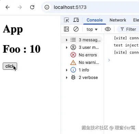Image resolution: width=139 pixels, height=134 pixels.
Task: Select the 3 messages sidebar row
Action: (x=82, y=40)
